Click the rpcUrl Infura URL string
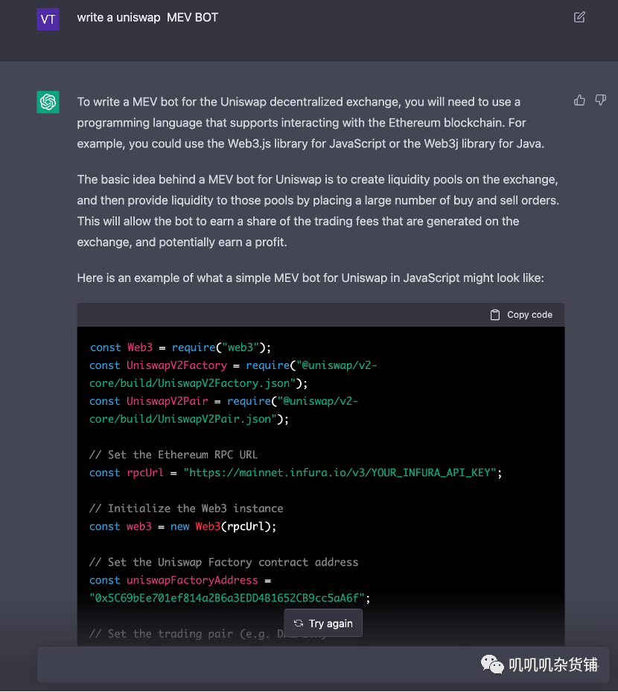Viewport: 618px width, 692px height. pos(340,472)
